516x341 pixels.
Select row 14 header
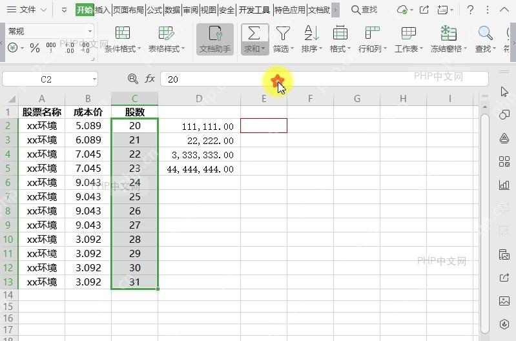(8, 295)
